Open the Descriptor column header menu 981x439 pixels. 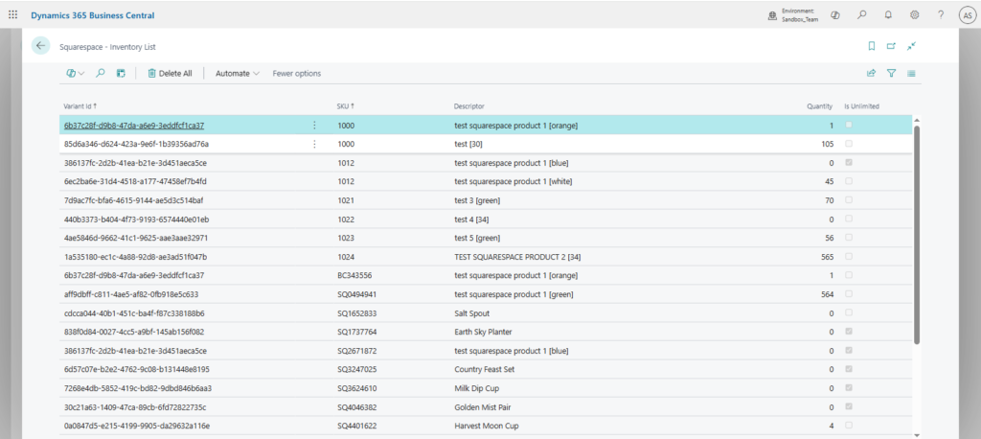click(469, 105)
